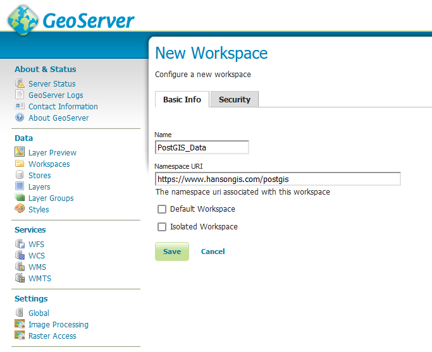
Task: Go to Contact Information
Action: click(x=63, y=107)
